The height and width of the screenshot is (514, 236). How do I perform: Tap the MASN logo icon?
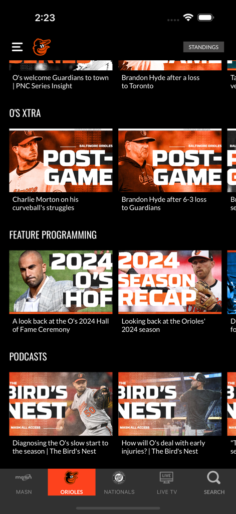click(24, 477)
